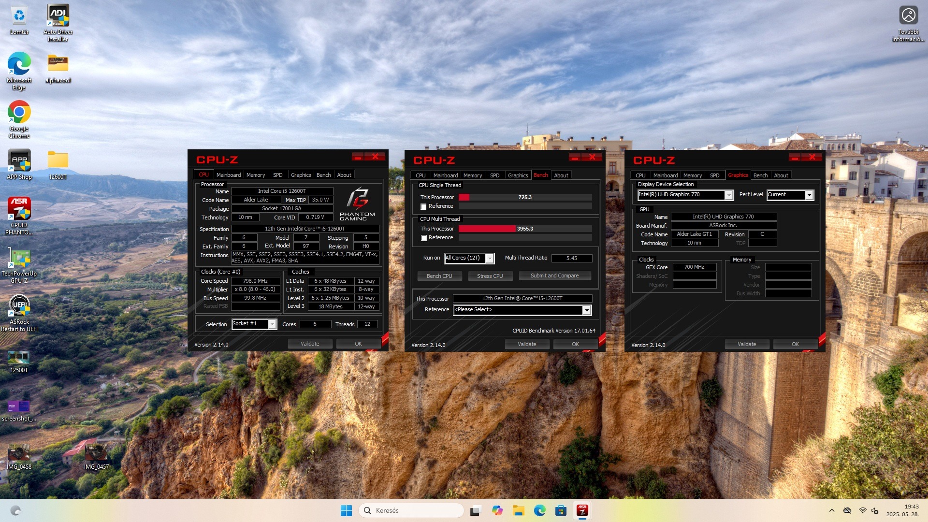Switch to Memory tab in the left CPU-Z window
Image resolution: width=928 pixels, height=522 pixels.
pos(255,175)
